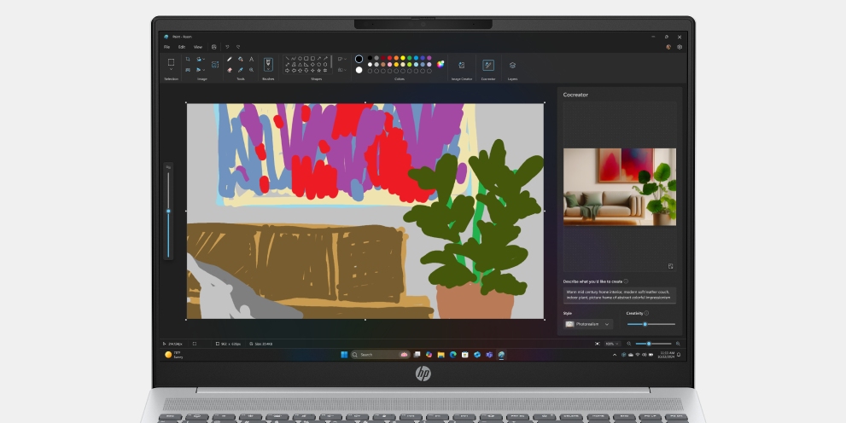Viewport: 846px width, 423px height.
Task: Toggle the Cocreator panel button
Action: click(488, 65)
